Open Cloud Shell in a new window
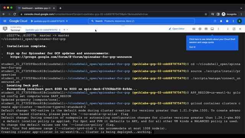245x138 pixels. pos(234,29)
